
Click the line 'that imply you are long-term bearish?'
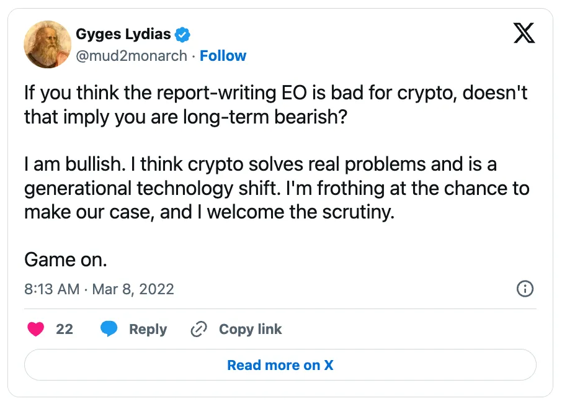(x=186, y=117)
